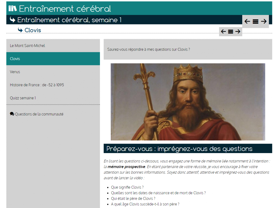Select the Clovis item in the sidebar
The height and width of the screenshot is (208, 275).
[15, 59]
